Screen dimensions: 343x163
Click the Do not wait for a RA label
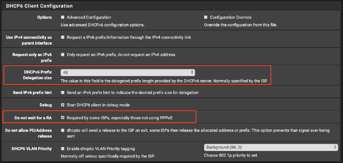33,118
